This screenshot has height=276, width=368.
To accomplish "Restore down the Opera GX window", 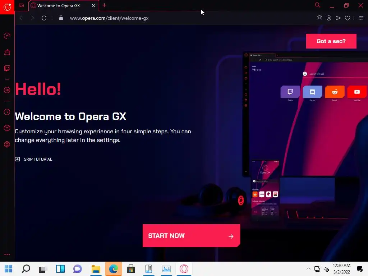I will tap(346, 5).
